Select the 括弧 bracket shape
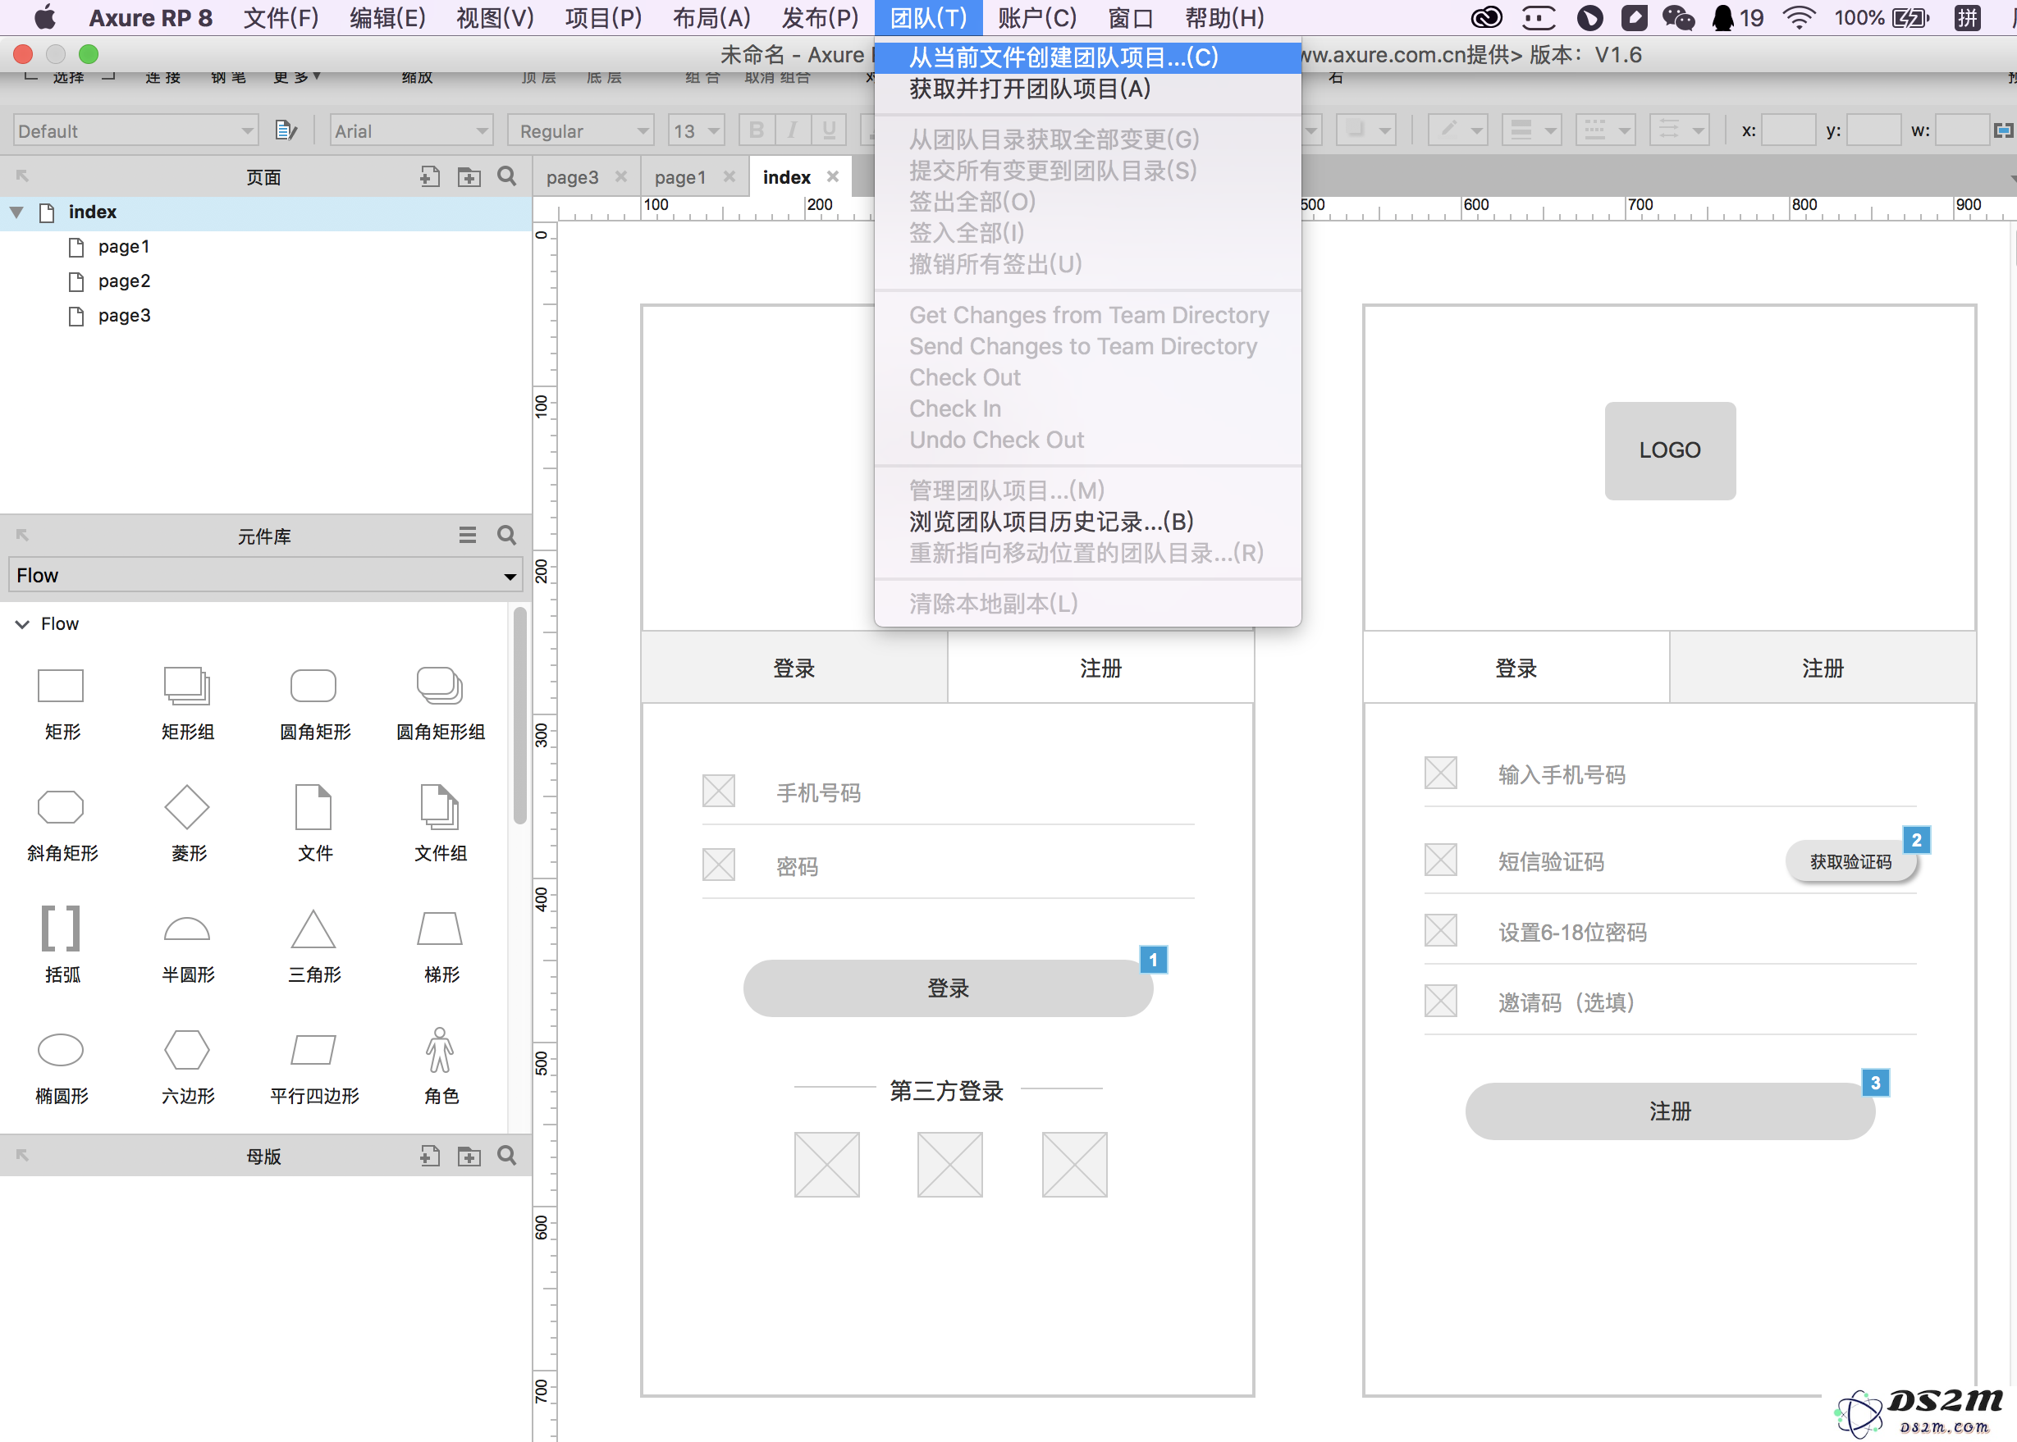The image size is (2017, 1442). tap(62, 929)
